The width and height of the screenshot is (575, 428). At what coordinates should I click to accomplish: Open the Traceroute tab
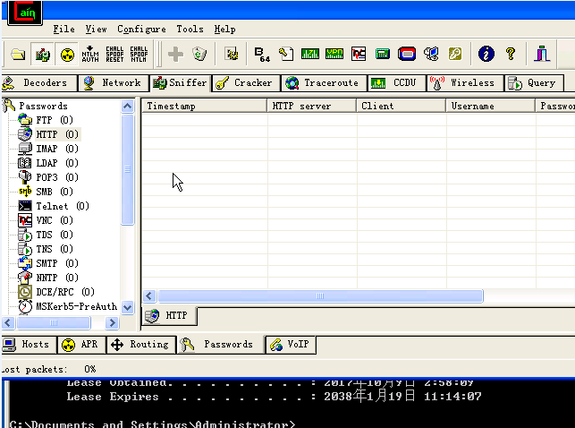click(325, 83)
